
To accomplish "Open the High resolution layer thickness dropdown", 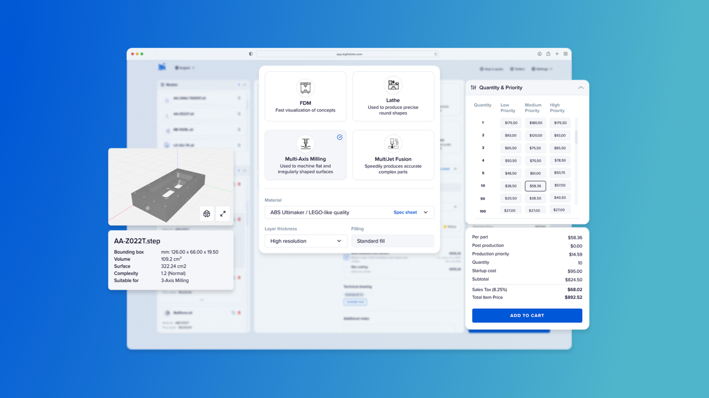I will pyautogui.click(x=306, y=241).
